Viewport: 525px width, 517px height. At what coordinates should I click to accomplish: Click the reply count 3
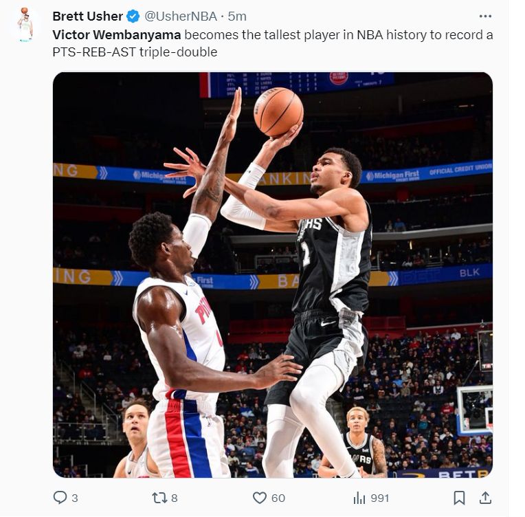point(75,498)
